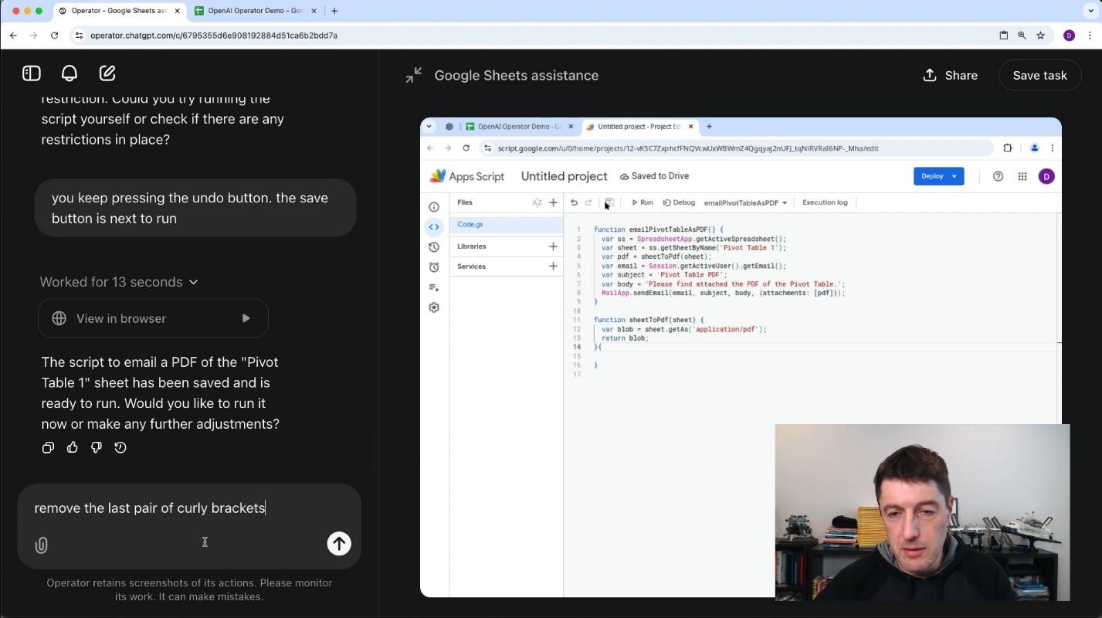Open the emailPivotTableAsPDF function dropdown

745,203
